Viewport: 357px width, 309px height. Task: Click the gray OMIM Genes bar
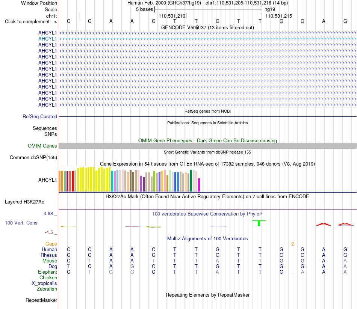tap(207, 146)
